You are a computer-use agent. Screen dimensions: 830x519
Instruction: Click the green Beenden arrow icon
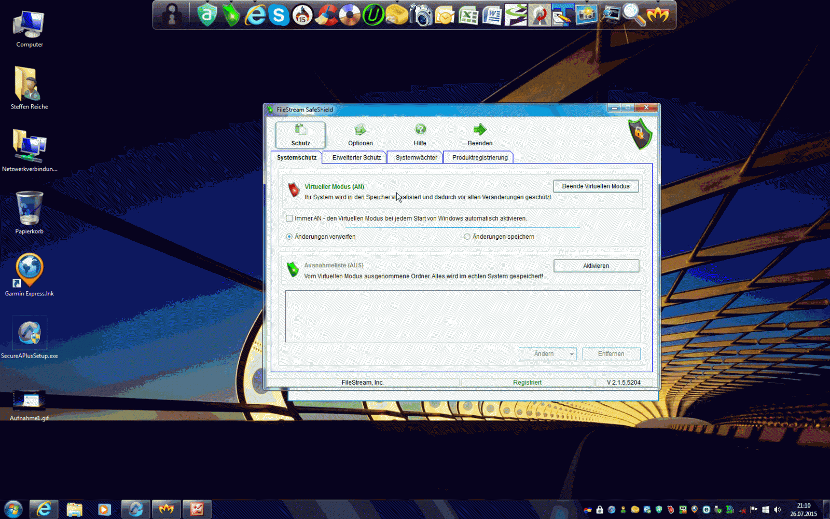tap(480, 129)
